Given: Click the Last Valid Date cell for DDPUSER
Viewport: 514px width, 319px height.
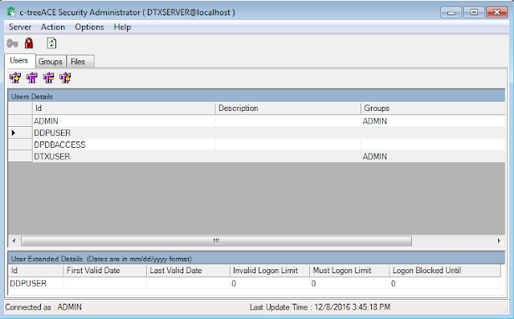Looking at the screenshot, I should (x=188, y=284).
